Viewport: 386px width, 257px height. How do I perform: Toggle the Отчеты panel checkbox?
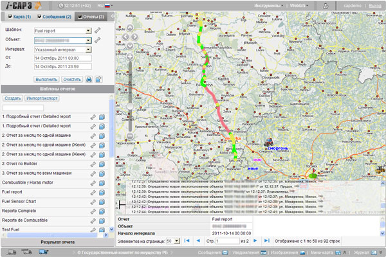coord(80,16)
